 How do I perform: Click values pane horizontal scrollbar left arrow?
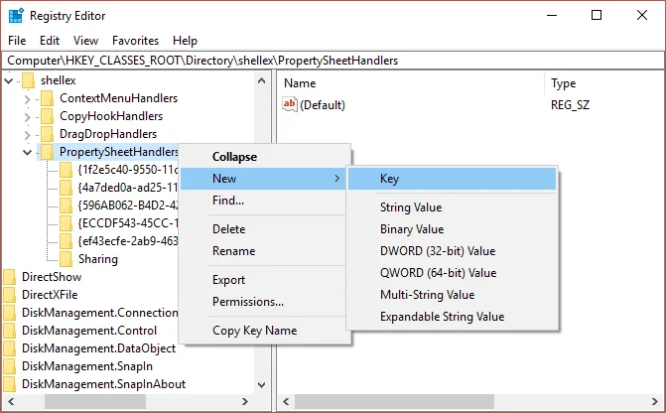(286, 401)
